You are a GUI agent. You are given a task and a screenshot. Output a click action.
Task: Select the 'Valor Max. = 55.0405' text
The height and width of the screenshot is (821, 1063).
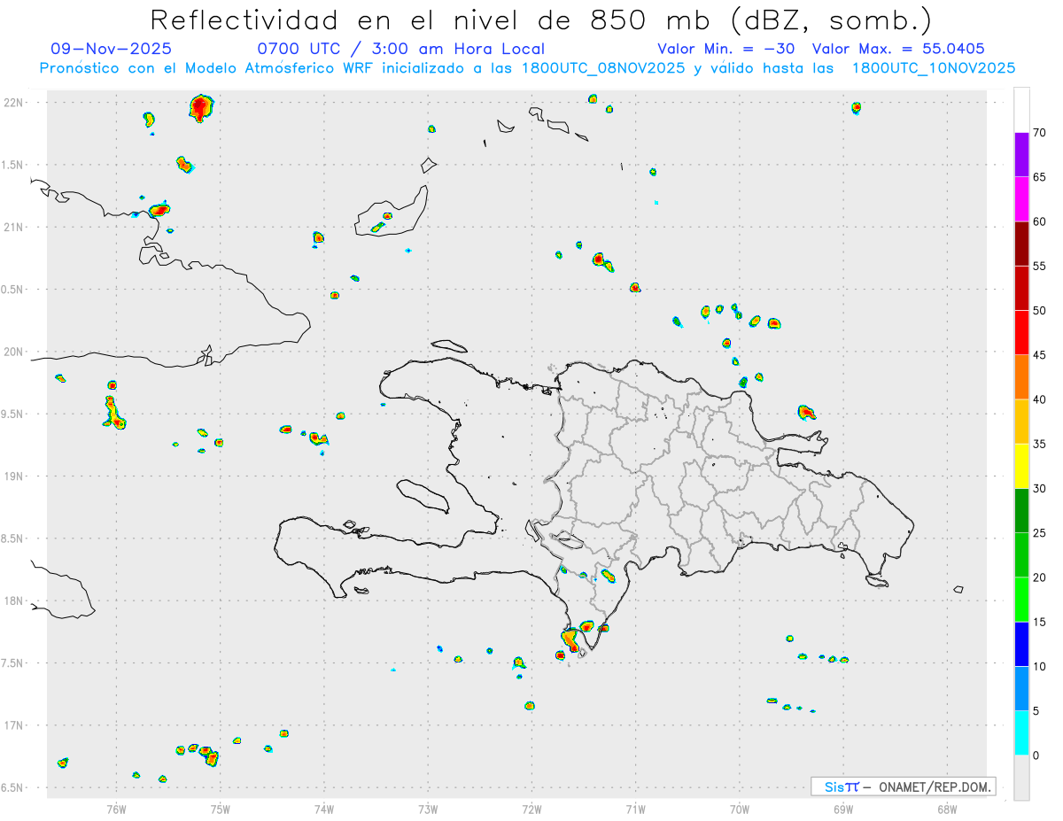pyautogui.click(x=898, y=49)
